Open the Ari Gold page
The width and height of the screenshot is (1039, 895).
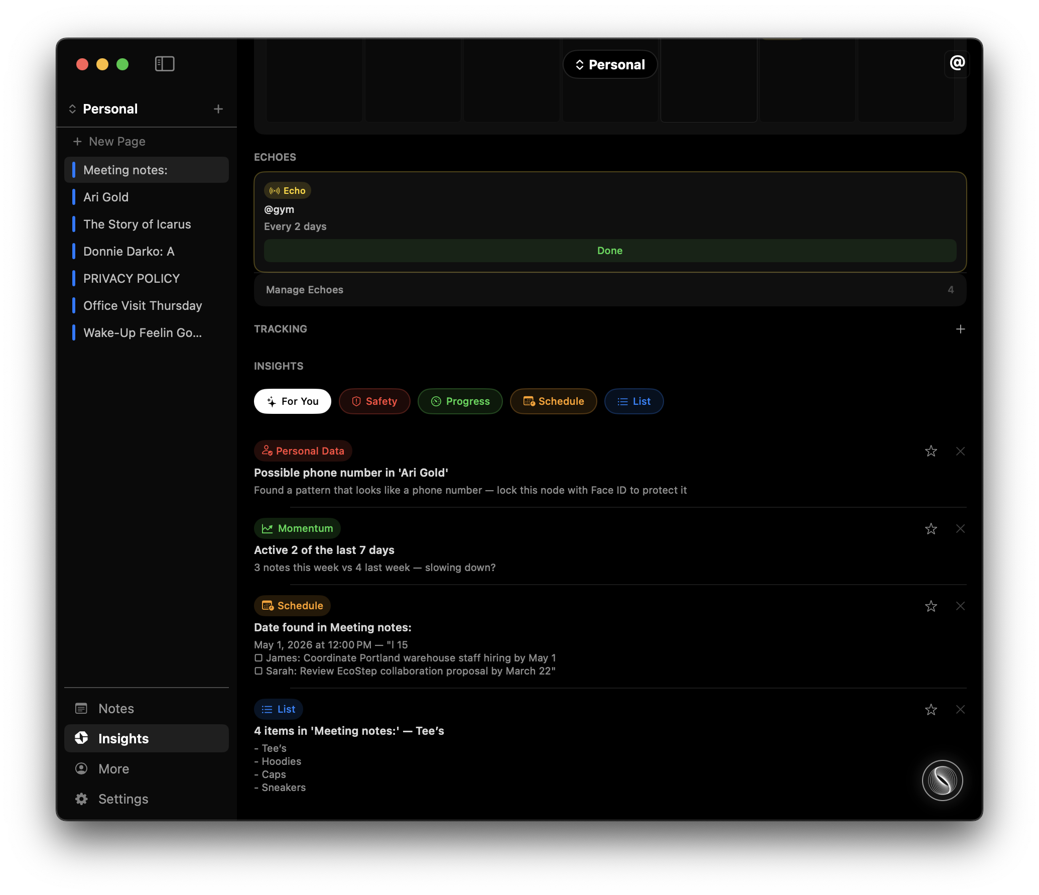tap(147, 197)
